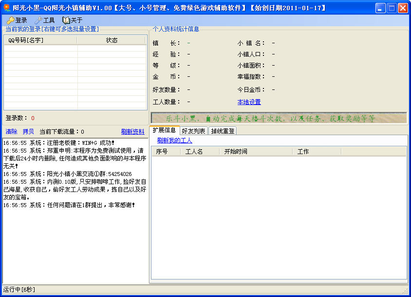The height and width of the screenshot is (297, 411).
Task: Click the 序号 column header
Action: tap(166, 152)
